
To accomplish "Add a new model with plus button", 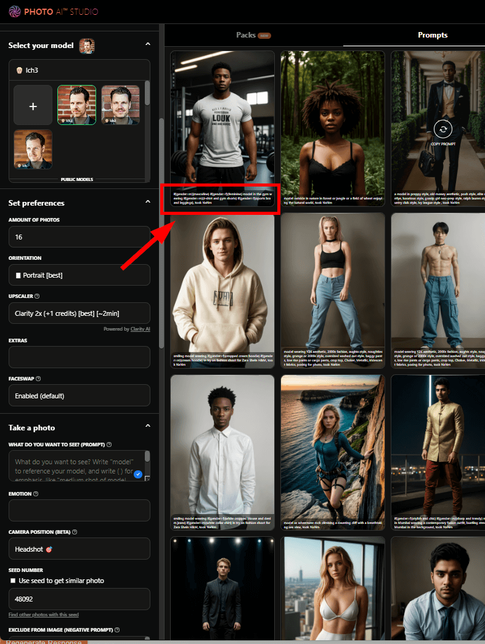I will pos(33,105).
